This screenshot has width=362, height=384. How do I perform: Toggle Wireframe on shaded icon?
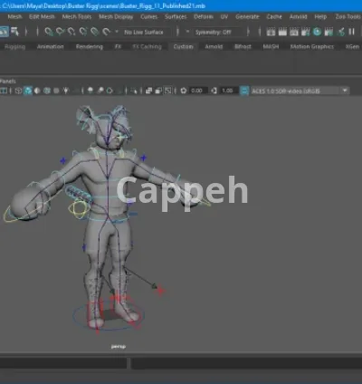point(47,91)
